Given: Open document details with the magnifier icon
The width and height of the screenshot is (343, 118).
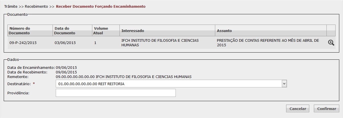Looking at the screenshot, I should (x=331, y=43).
